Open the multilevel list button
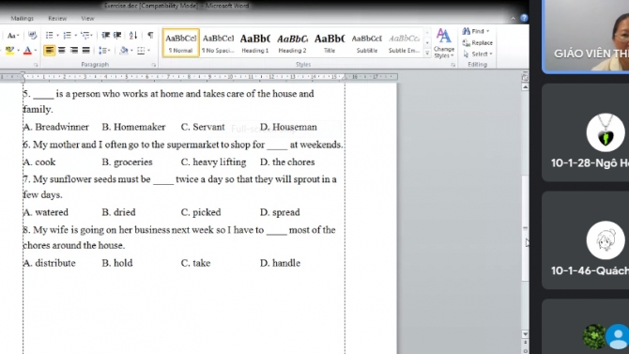The height and width of the screenshot is (354, 629). click(x=85, y=36)
